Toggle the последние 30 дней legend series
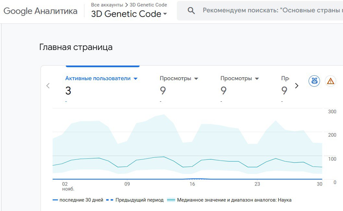Viewport: 343px width, 211px height. pyautogui.click(x=78, y=200)
